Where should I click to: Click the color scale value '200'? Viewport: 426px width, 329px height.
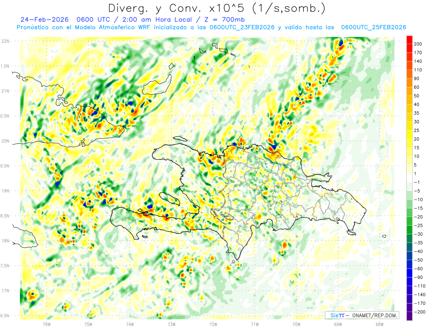tap(418, 44)
